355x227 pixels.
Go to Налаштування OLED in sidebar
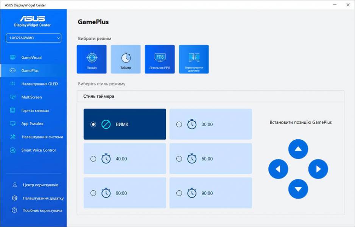click(x=39, y=84)
